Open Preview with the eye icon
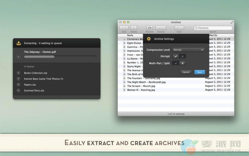This screenshot has height=156, width=249. [x=150, y=28]
